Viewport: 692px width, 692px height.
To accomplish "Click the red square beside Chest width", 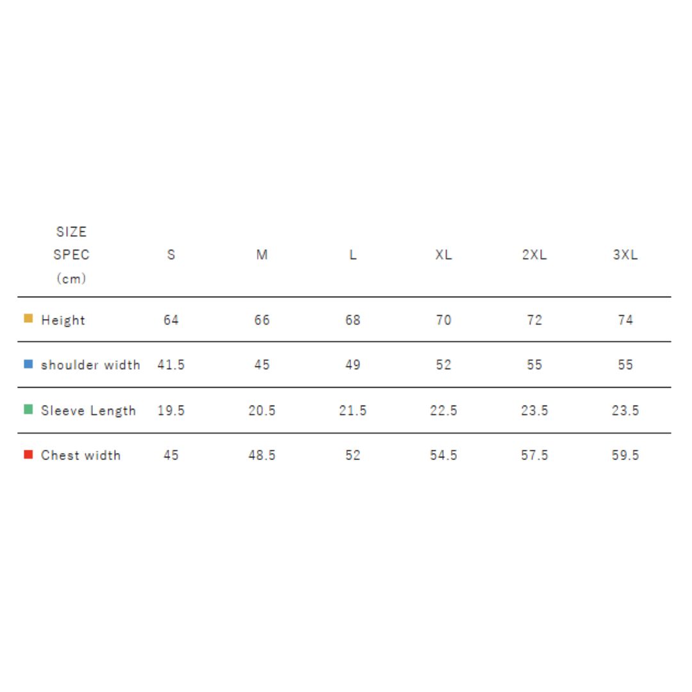I will pyautogui.click(x=28, y=454).
